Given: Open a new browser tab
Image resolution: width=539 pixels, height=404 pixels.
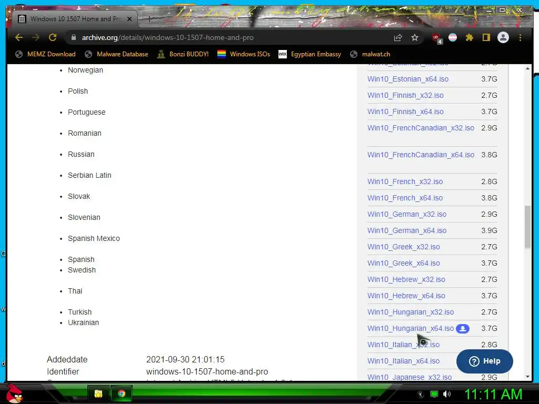Looking at the screenshot, I should pyautogui.click(x=149, y=19).
